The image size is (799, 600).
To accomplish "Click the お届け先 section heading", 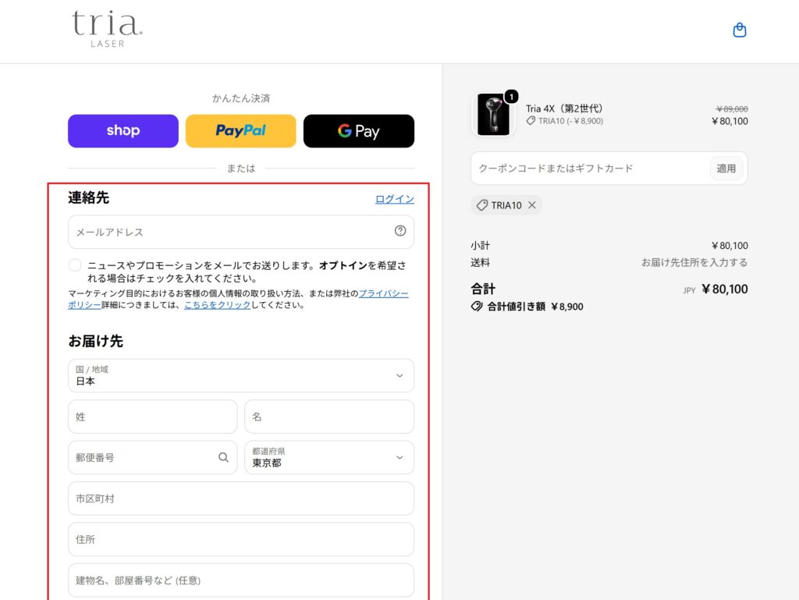I will [x=96, y=341].
